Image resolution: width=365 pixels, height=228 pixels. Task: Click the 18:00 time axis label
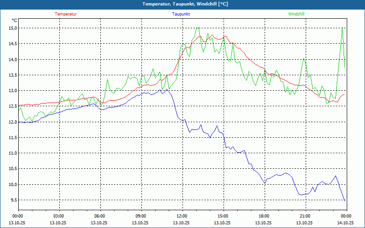(x=265, y=216)
